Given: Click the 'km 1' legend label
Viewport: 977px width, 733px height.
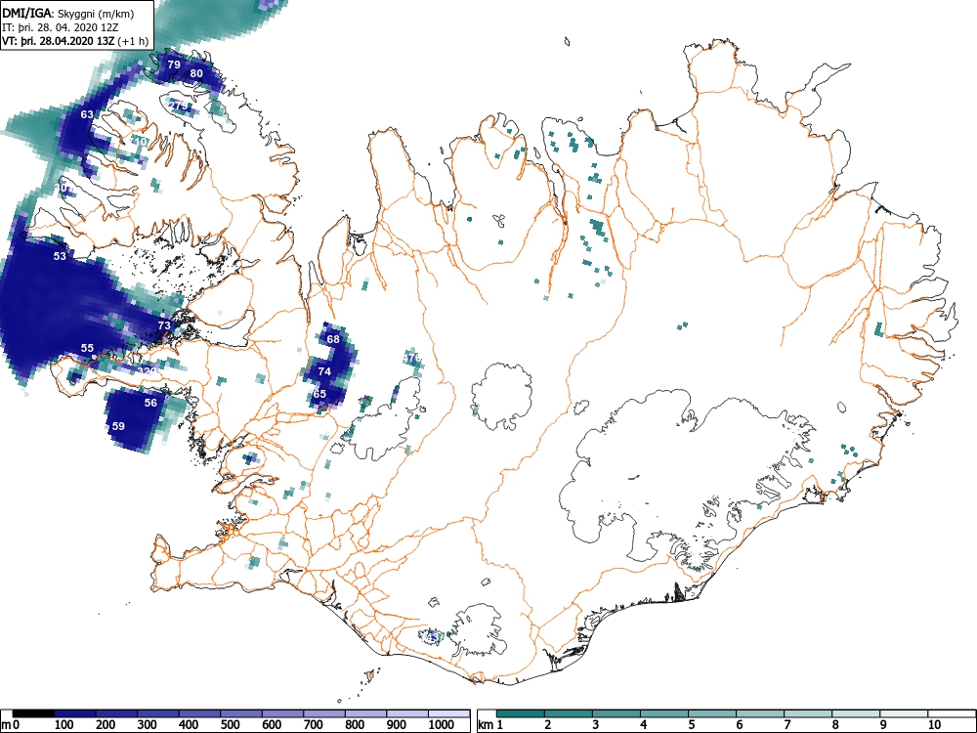Looking at the screenshot, I should pos(490,725).
